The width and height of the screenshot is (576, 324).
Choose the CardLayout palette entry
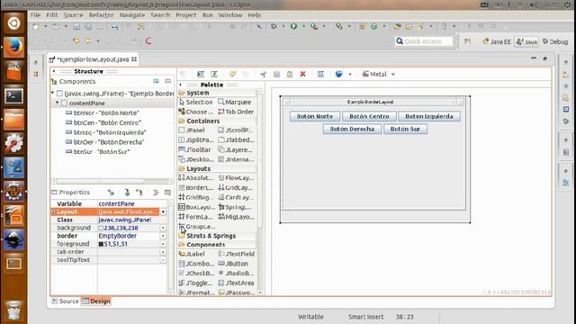coord(235,197)
